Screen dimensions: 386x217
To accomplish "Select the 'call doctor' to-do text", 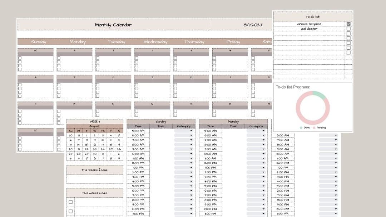I will tap(309, 29).
